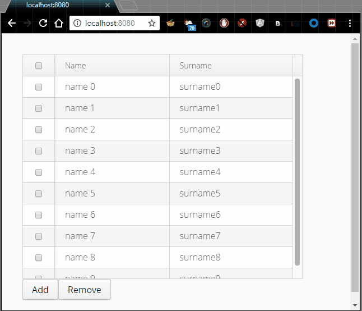Toggle the select-all checkbox in the header

[39, 66]
